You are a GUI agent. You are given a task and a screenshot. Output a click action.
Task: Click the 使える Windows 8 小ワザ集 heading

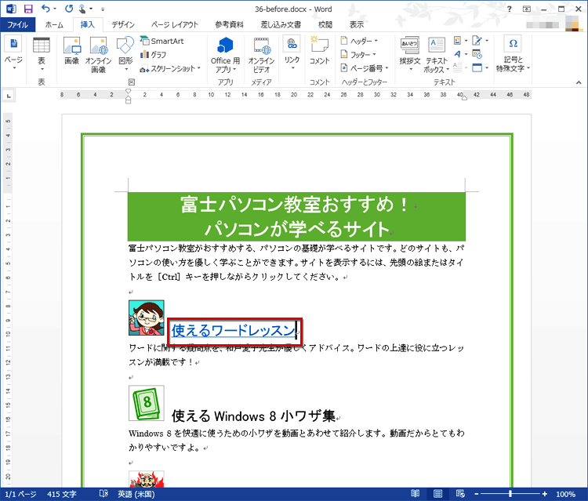[253, 416]
